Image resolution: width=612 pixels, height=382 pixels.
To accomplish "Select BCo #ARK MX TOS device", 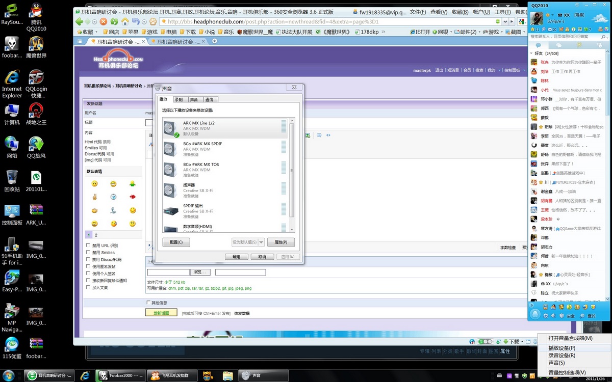I will (x=225, y=170).
